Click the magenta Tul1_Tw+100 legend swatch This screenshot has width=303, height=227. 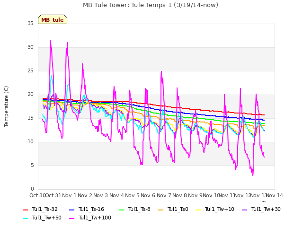pyautogui.click(x=71, y=218)
